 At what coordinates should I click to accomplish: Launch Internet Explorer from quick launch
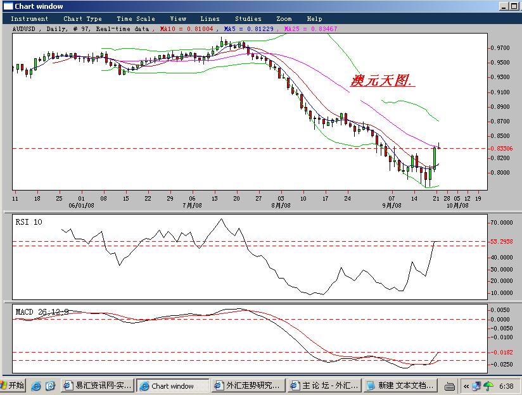pos(36,386)
